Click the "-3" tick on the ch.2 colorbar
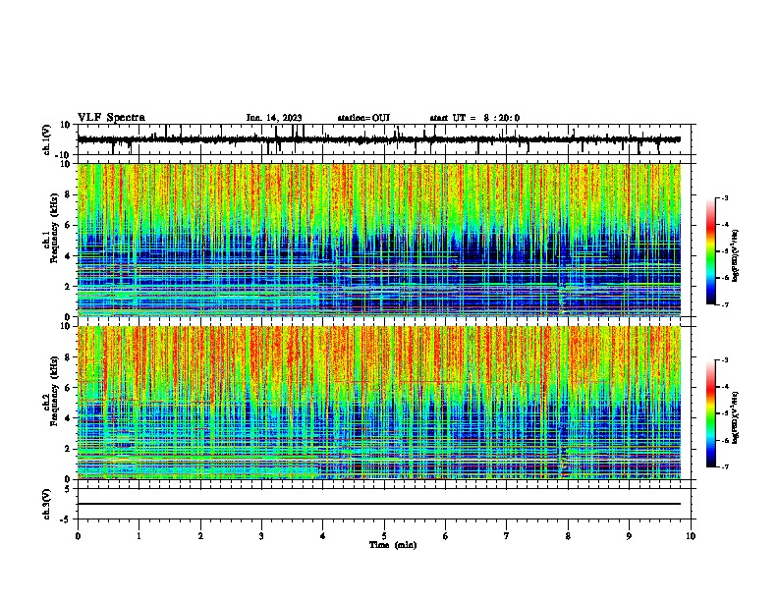778x601 pixels. coord(724,360)
